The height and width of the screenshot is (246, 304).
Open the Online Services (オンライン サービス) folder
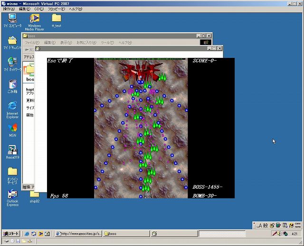tap(13, 175)
